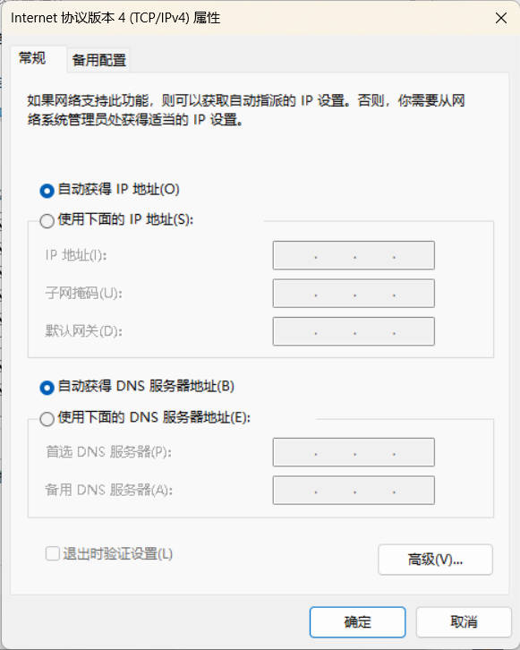Confirm with the 确定 button
This screenshot has height=650, width=520.
(357, 622)
